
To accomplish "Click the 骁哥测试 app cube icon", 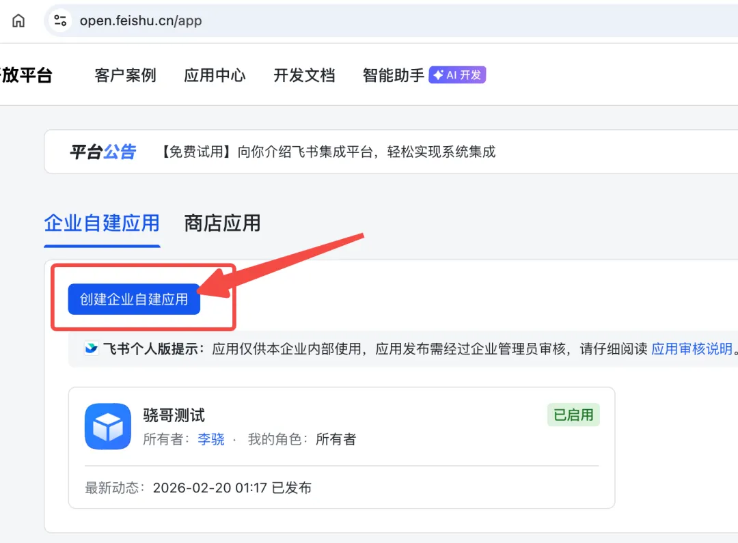I will coord(108,426).
